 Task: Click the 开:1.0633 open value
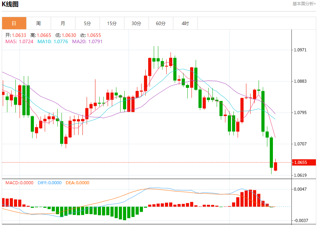16,35
